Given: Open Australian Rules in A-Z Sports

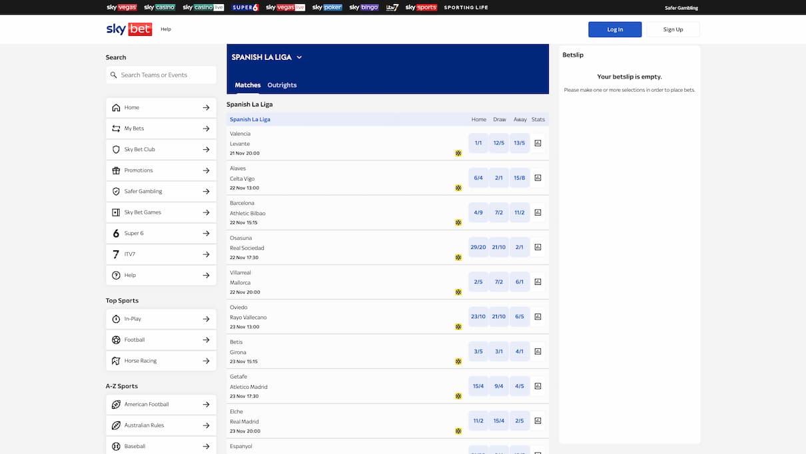Looking at the screenshot, I should 161,425.
